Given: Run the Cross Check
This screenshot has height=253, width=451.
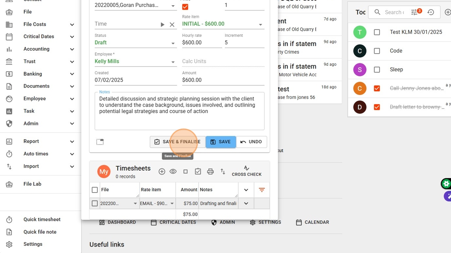Looking at the screenshot, I should tap(246, 171).
